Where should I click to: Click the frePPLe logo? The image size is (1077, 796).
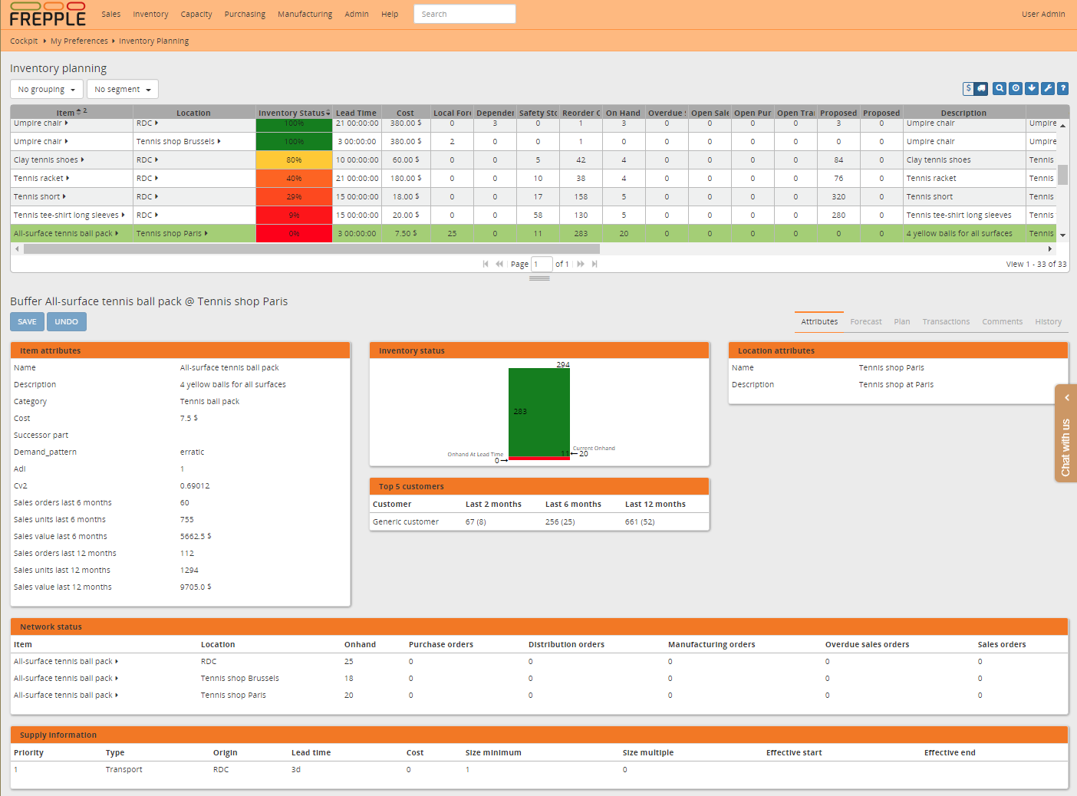[x=48, y=14]
